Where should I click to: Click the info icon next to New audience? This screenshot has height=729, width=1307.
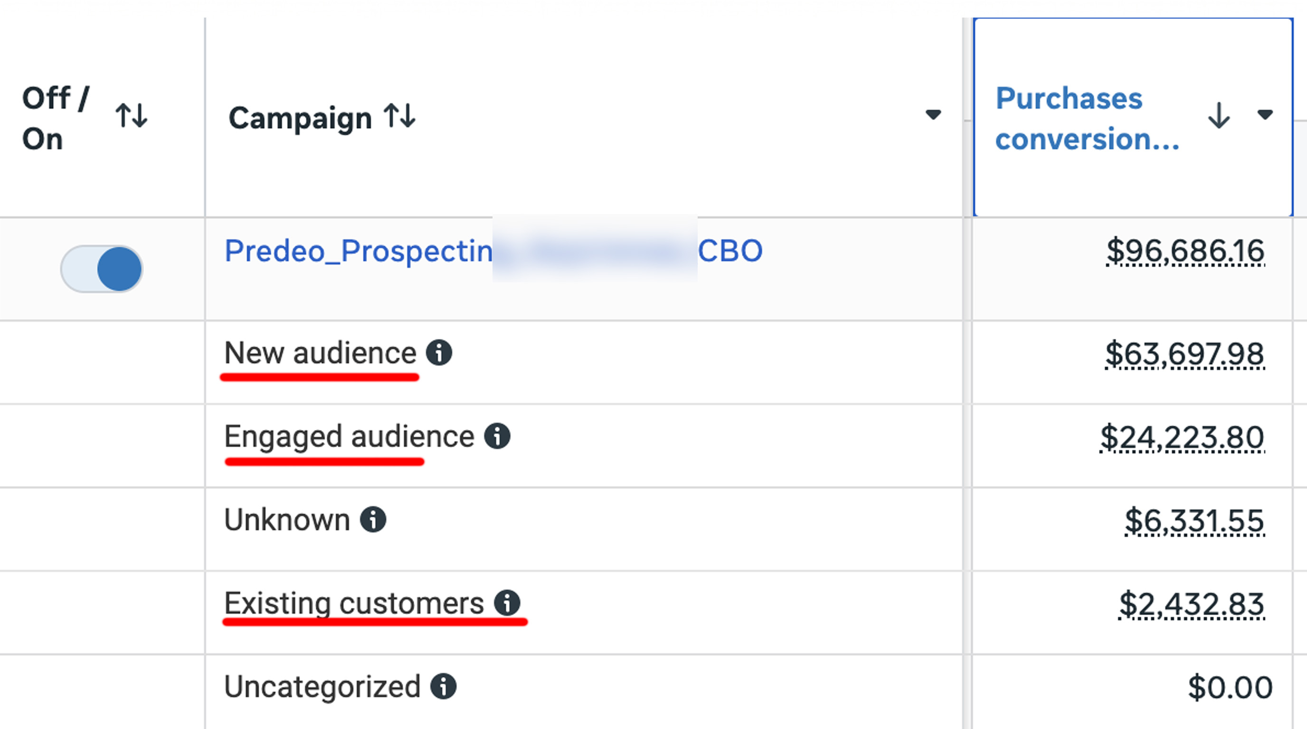point(439,352)
